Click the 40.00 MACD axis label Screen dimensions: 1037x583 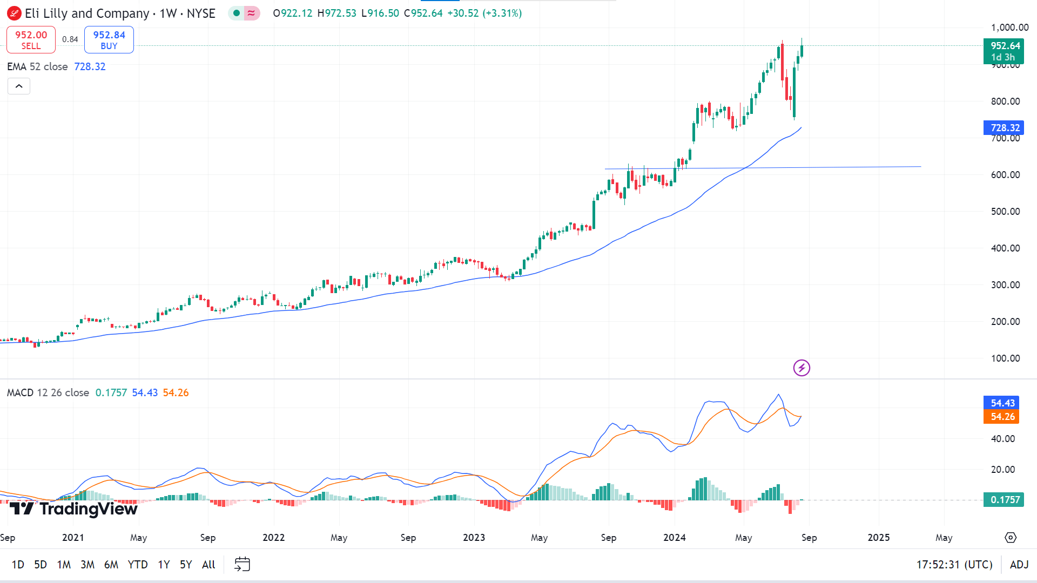pos(1003,439)
